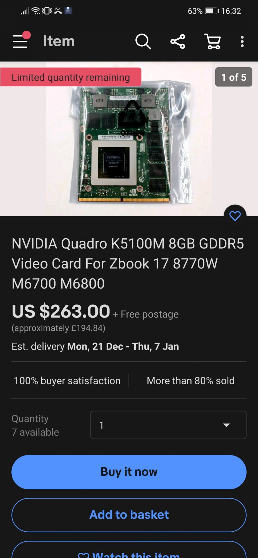258x558 pixels.
Task: Open the three-dot overflow menu
Action: pyautogui.click(x=242, y=42)
